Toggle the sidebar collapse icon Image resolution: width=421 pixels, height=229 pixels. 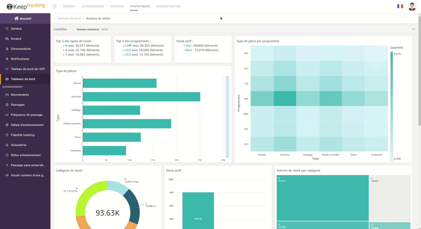[54, 6]
